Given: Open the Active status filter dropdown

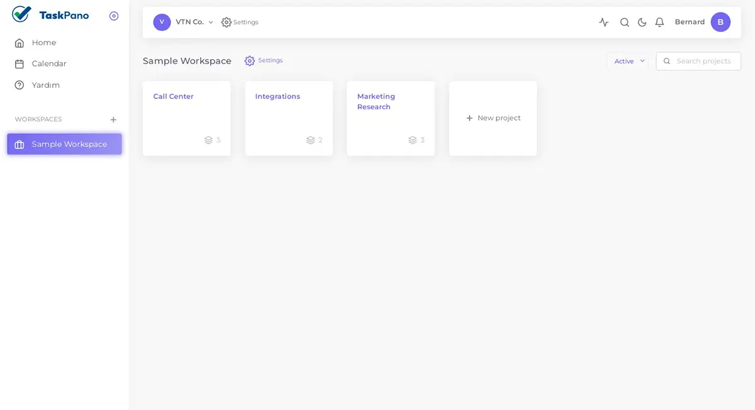Looking at the screenshot, I should click(628, 61).
